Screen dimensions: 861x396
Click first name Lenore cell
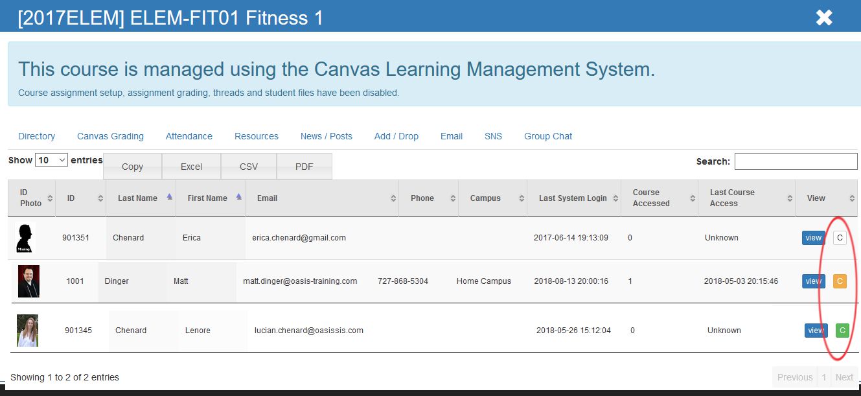(198, 331)
